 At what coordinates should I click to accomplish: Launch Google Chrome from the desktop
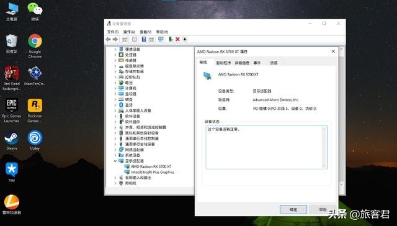[x=35, y=46]
